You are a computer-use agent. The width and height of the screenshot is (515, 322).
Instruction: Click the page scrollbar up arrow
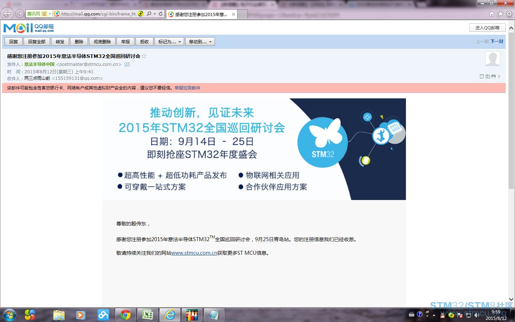tap(511, 28)
